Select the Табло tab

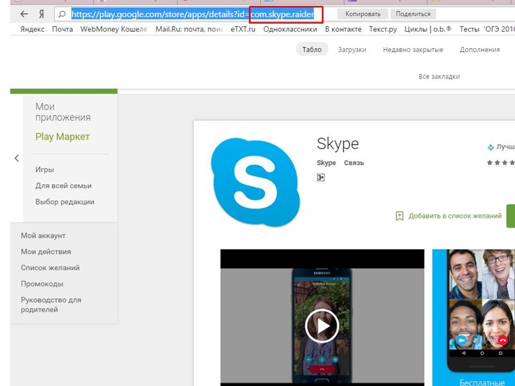pos(312,49)
